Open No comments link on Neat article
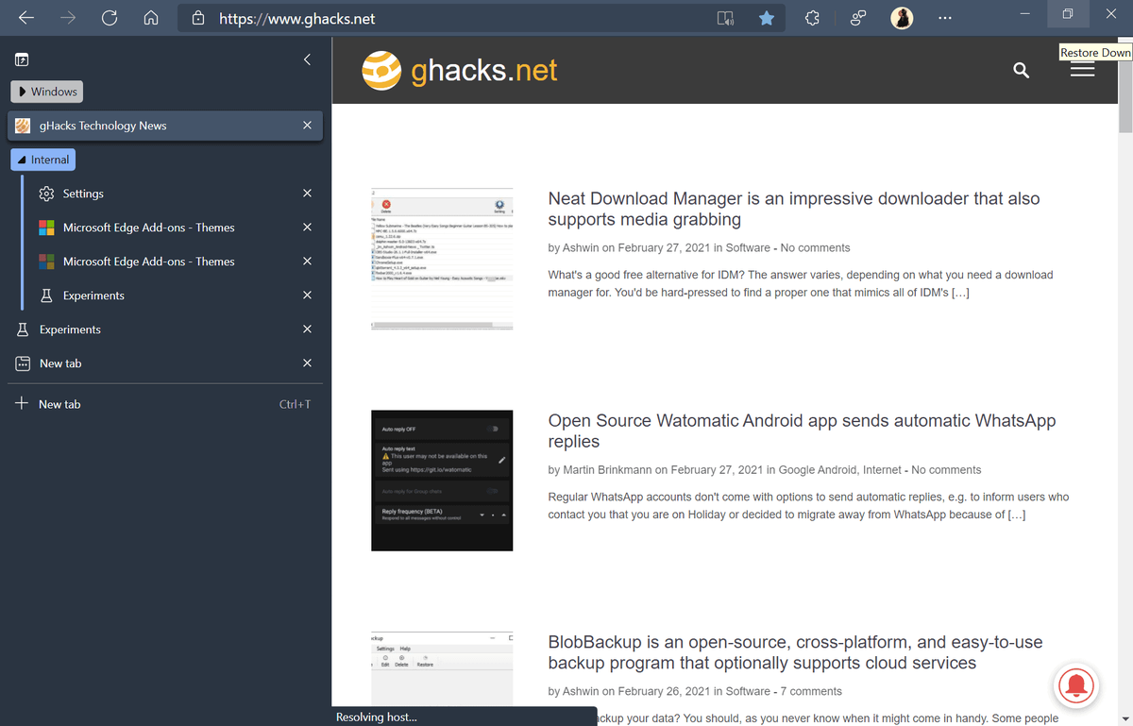The width and height of the screenshot is (1133, 726). coord(815,247)
